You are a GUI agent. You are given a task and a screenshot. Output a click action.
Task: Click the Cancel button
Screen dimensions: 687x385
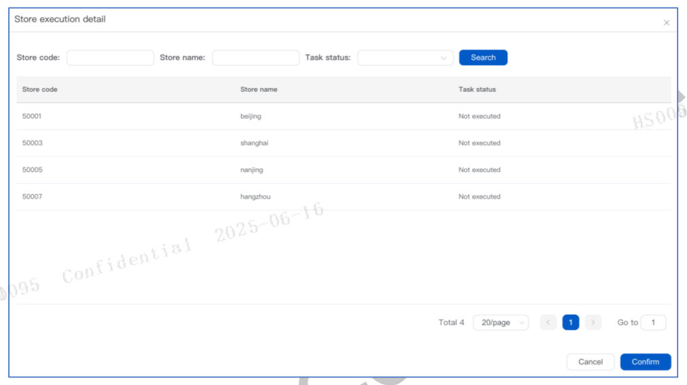point(590,362)
